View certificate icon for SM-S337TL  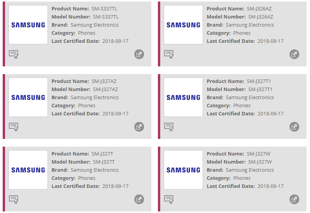coord(14,54)
